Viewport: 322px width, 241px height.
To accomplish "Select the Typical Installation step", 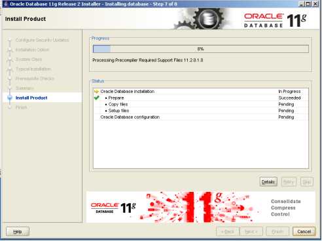I will [33, 69].
